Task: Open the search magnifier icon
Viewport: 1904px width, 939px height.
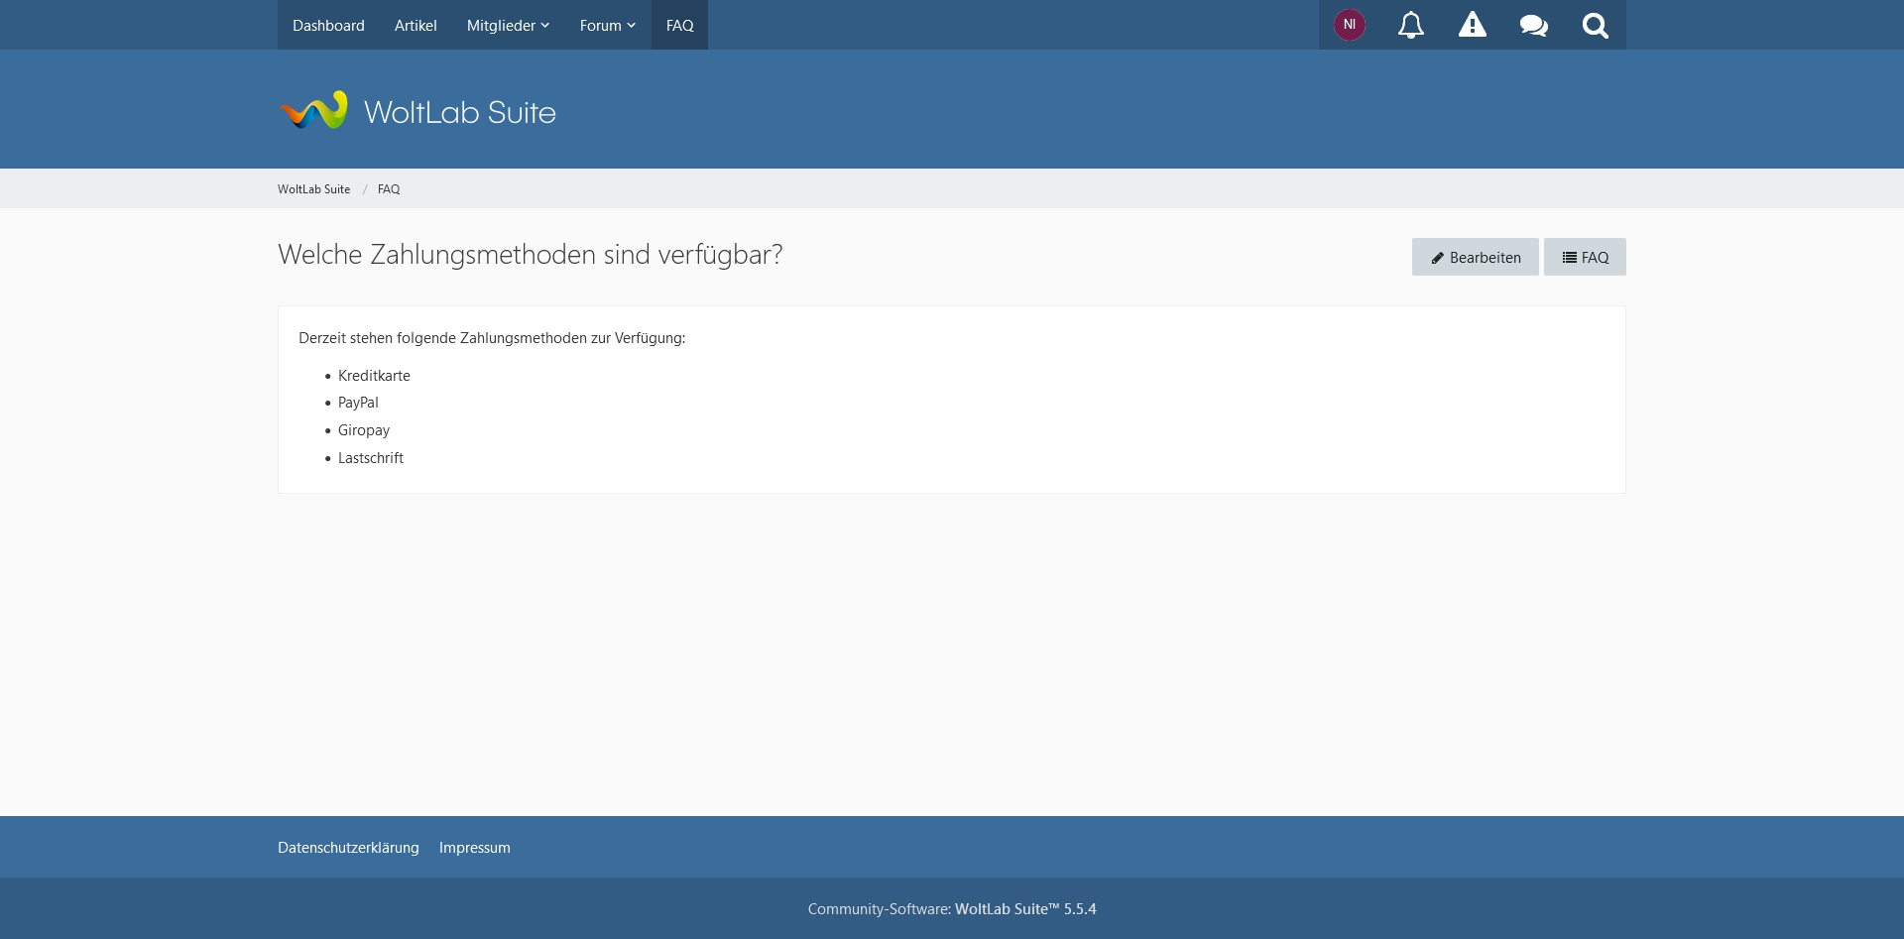Action: (x=1595, y=25)
